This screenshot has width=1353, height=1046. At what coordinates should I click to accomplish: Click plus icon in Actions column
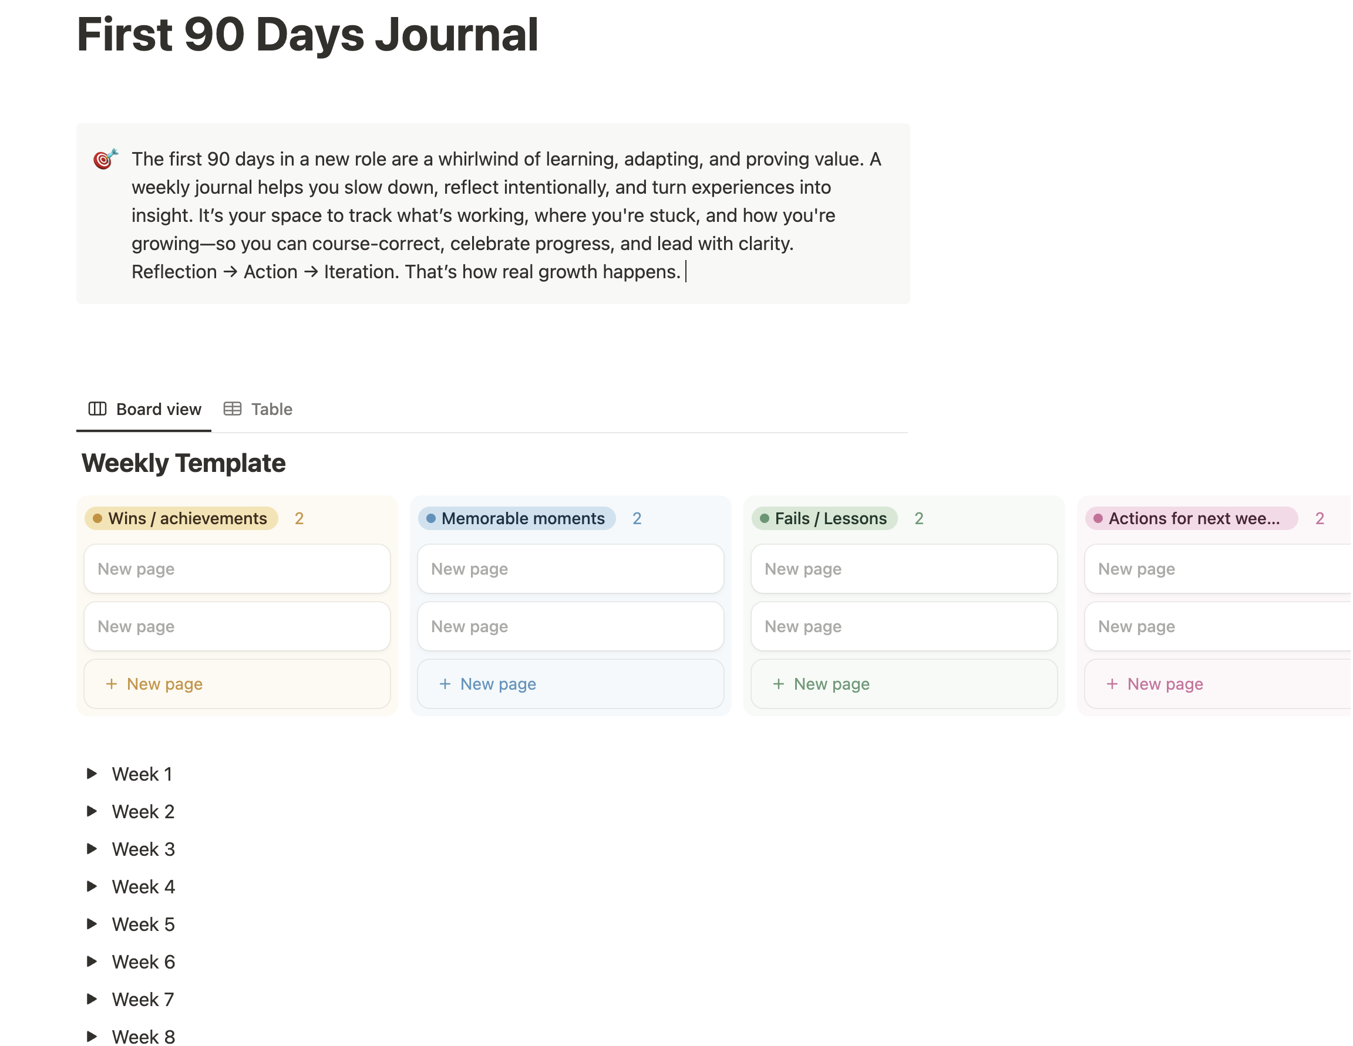[x=1112, y=684]
